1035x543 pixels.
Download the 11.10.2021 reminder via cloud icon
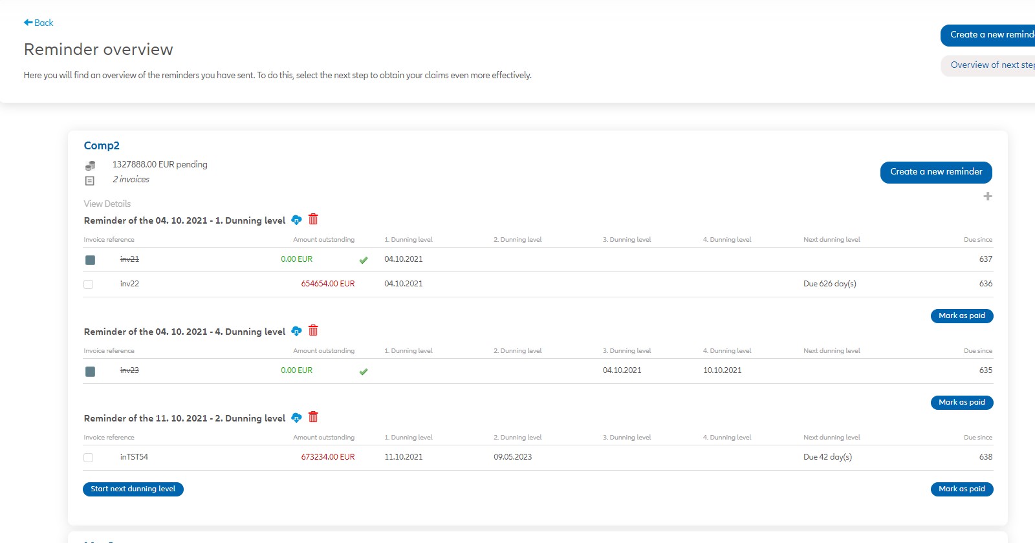coord(296,418)
